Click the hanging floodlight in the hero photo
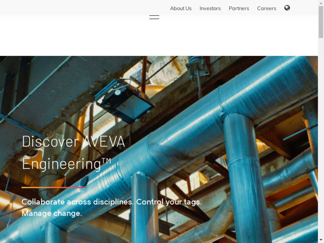Image resolution: width=324 pixels, height=243 pixels. [x=125, y=101]
